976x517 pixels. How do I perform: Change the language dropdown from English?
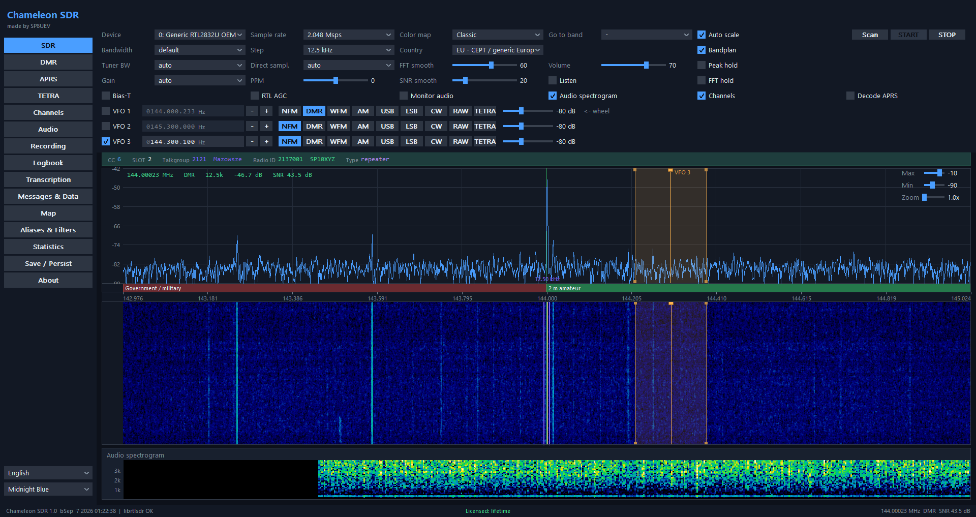pyautogui.click(x=48, y=473)
